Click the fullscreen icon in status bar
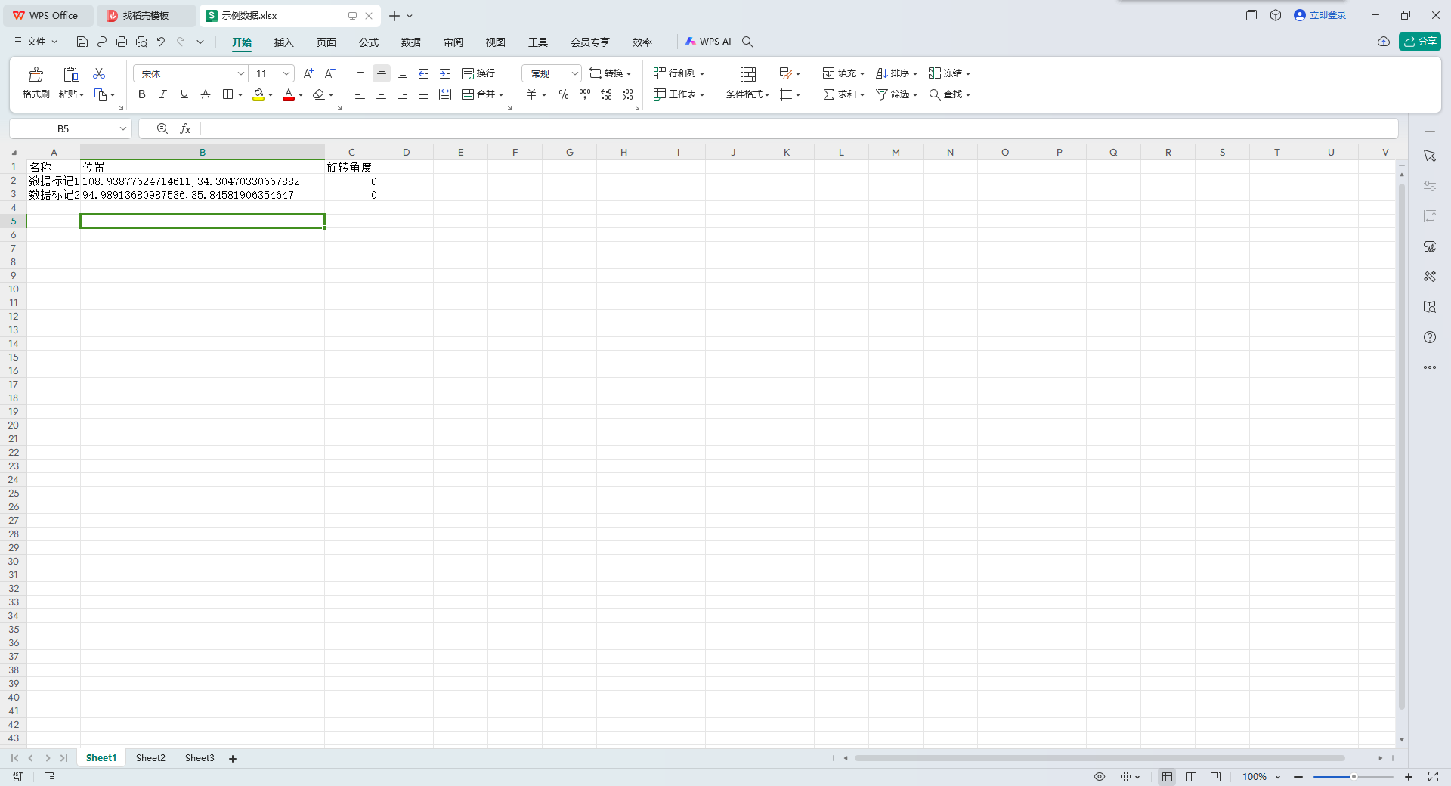The height and width of the screenshot is (786, 1451). tap(1433, 777)
